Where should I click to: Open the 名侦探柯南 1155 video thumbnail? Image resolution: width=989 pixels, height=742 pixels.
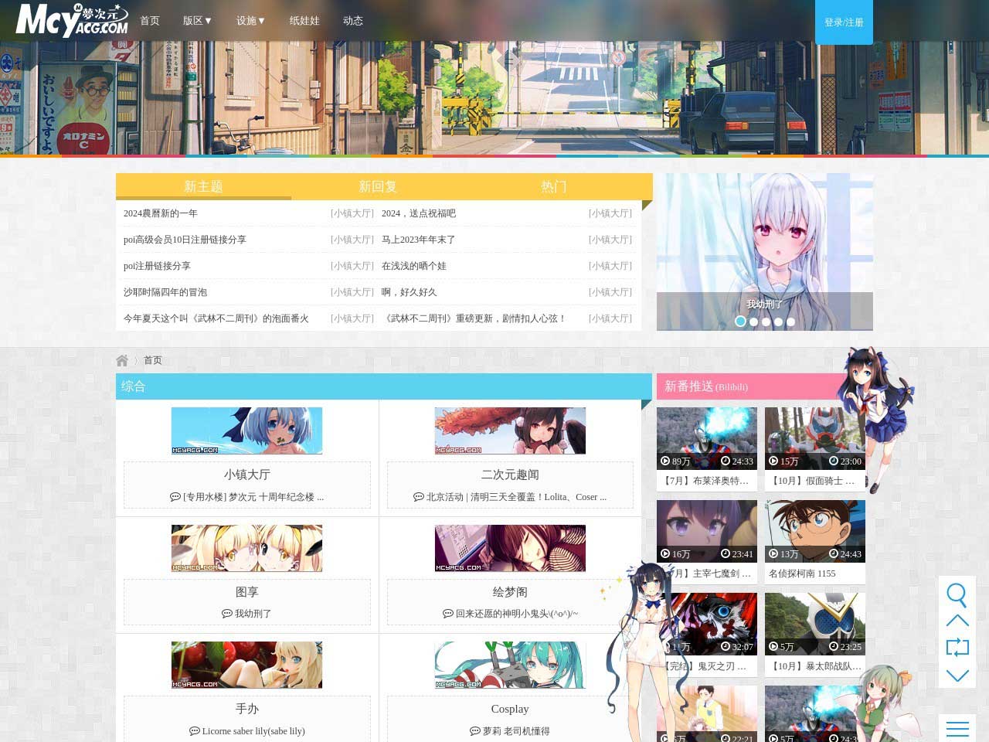(814, 531)
